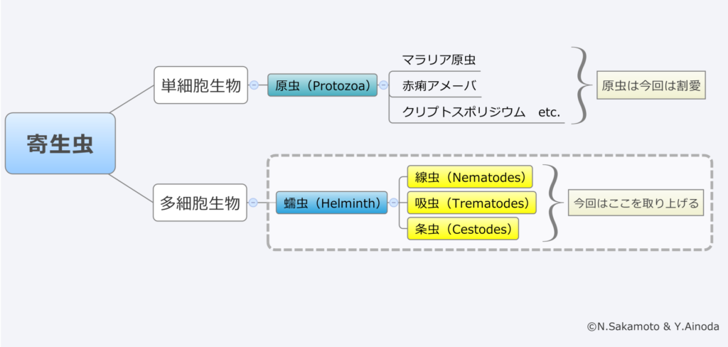The height and width of the screenshot is (347, 728).
Task: Select the central 寄生虫 topic
Action: click(x=60, y=143)
